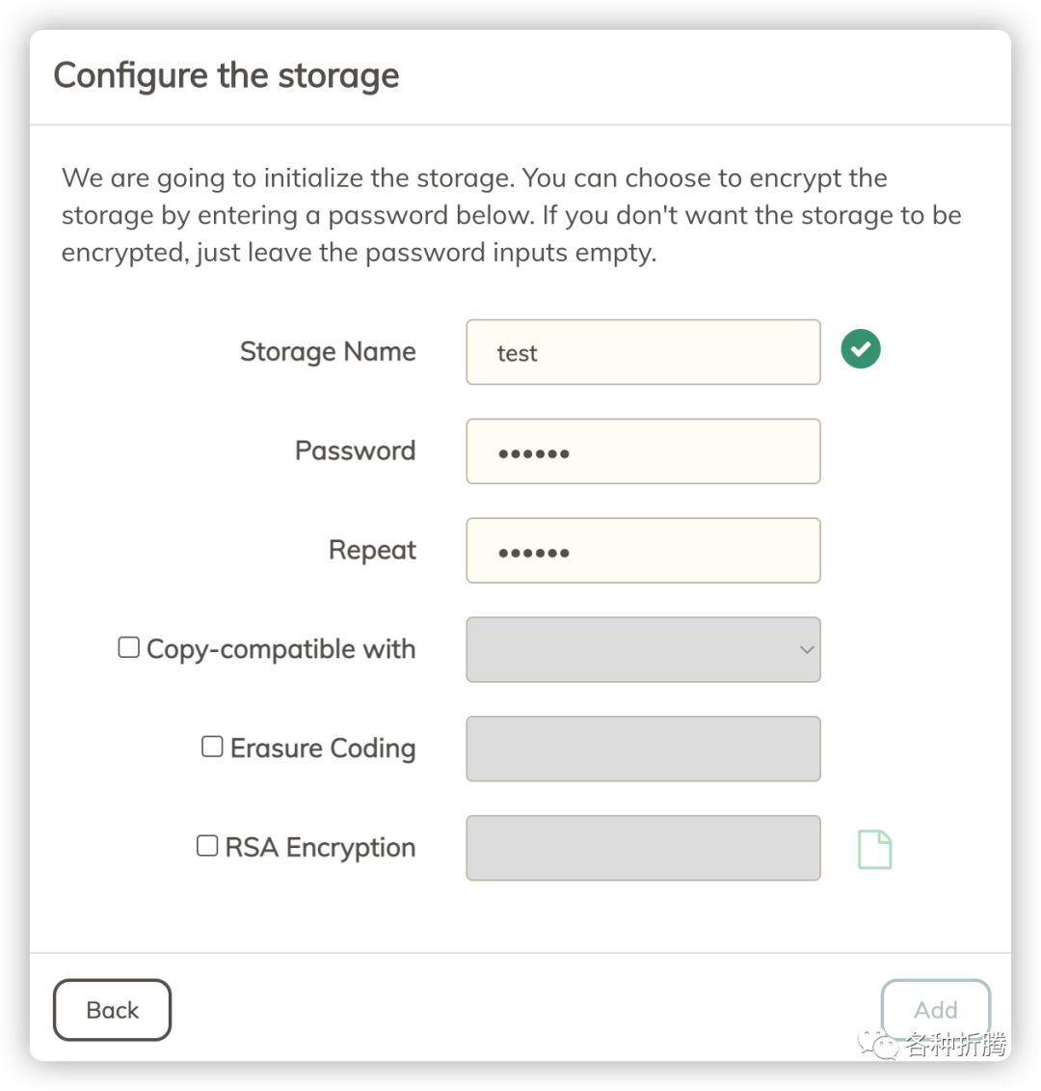
Task: Click the storage initialization description paragraph
Action: tap(511, 215)
